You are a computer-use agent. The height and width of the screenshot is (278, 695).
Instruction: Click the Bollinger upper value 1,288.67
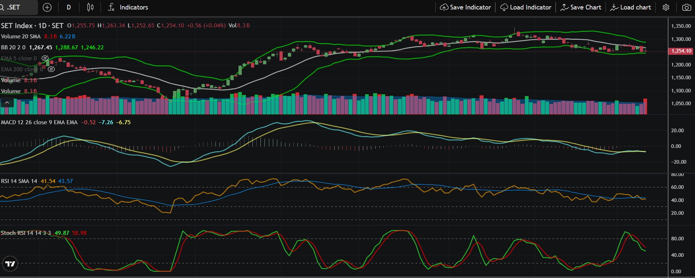pyautogui.click(x=67, y=47)
